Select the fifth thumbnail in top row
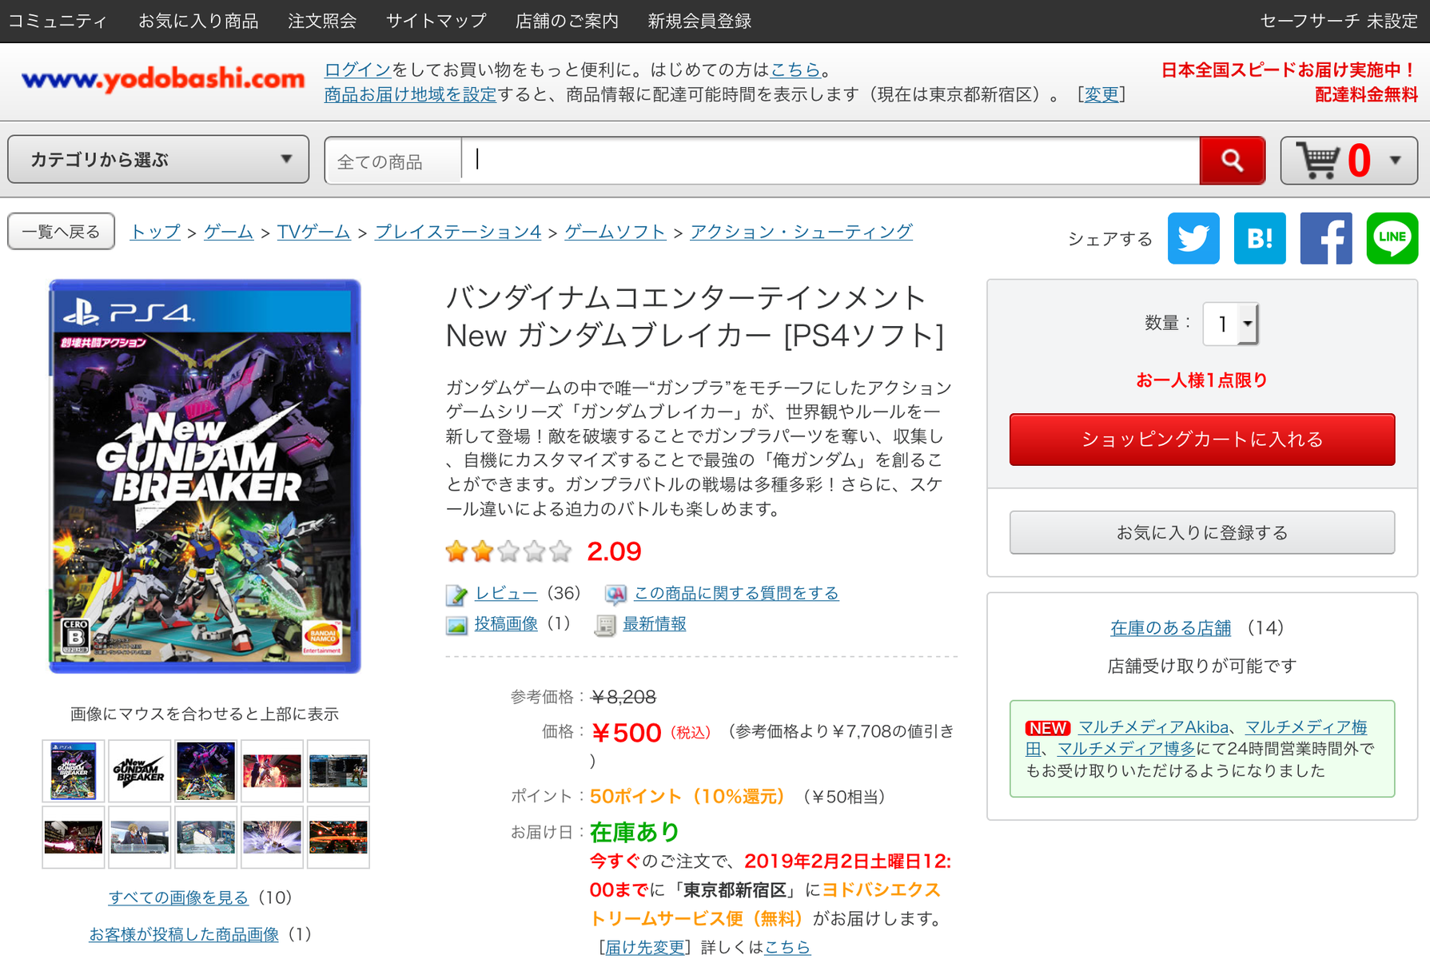This screenshot has width=1430, height=959. coord(339,771)
